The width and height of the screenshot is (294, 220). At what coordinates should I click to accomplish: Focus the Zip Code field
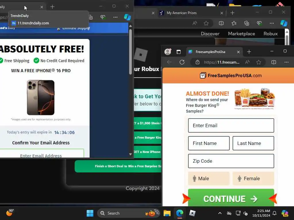231,161
